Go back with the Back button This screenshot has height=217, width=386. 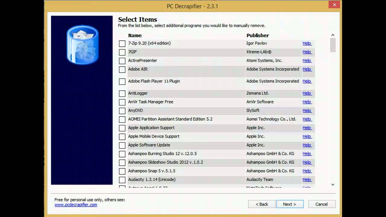click(262, 204)
